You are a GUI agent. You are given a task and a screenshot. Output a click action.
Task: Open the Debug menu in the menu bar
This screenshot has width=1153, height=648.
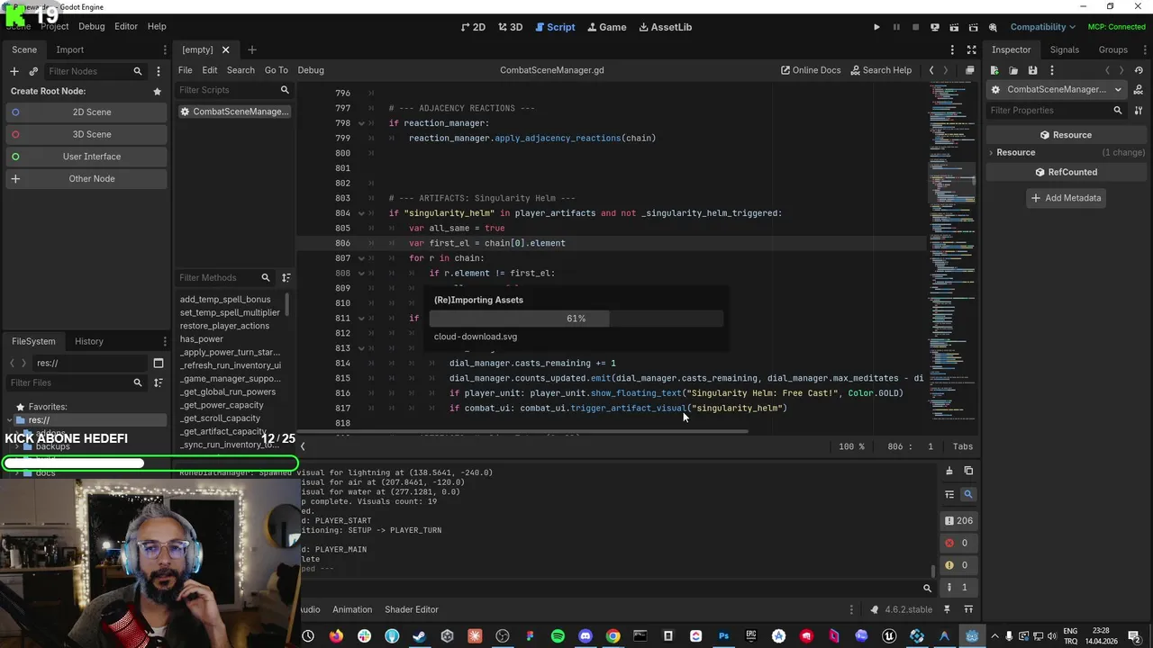pos(91,27)
